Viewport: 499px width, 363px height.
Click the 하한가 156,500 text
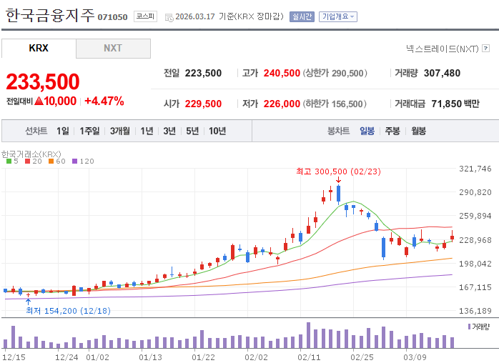335,104
